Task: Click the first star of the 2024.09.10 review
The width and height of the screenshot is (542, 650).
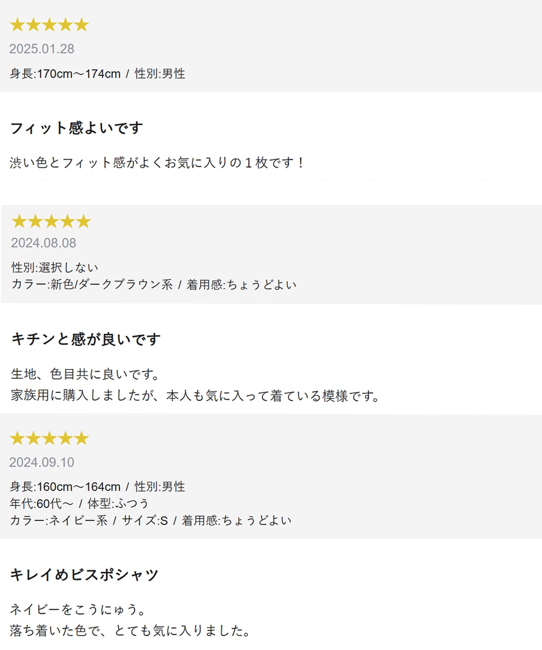Action: (17, 438)
